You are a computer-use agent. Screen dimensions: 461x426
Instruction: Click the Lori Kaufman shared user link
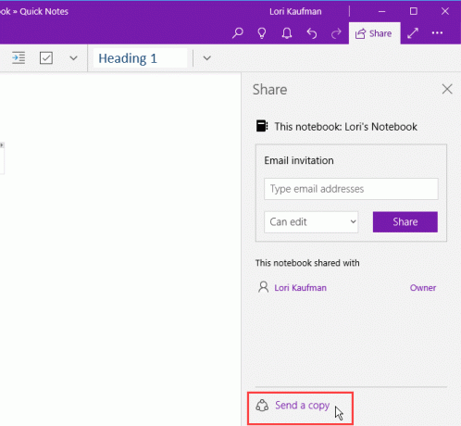[x=300, y=288]
